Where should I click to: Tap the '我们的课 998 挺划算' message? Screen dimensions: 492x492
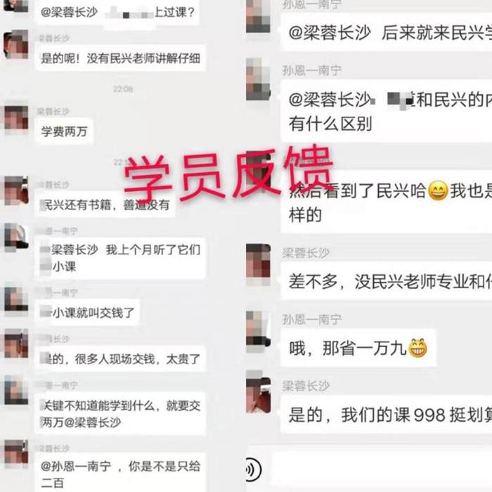[387, 415]
